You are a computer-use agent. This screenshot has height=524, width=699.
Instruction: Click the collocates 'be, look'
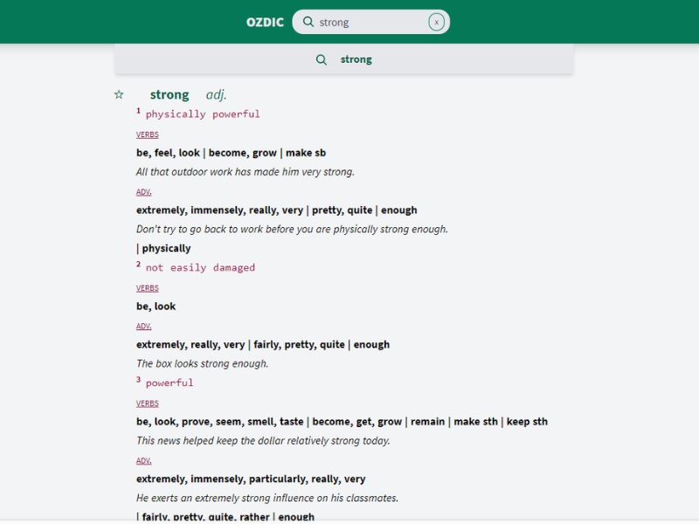click(x=156, y=307)
